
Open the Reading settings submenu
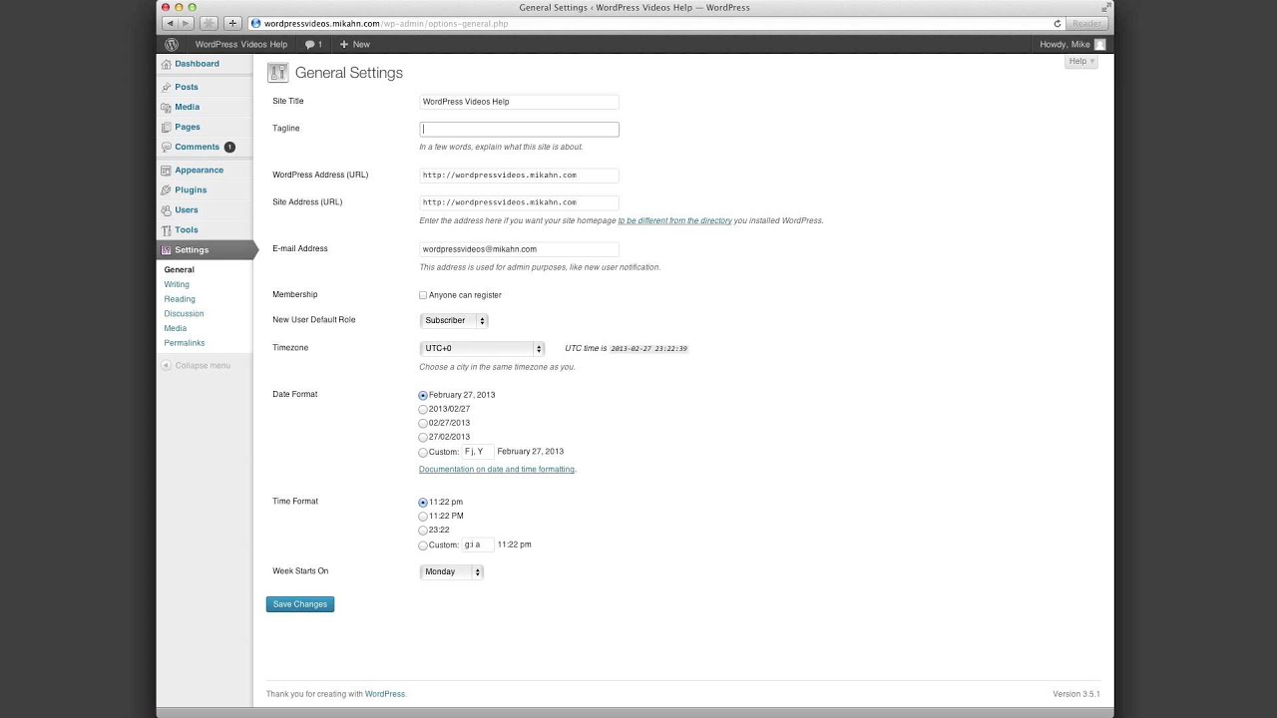click(180, 299)
